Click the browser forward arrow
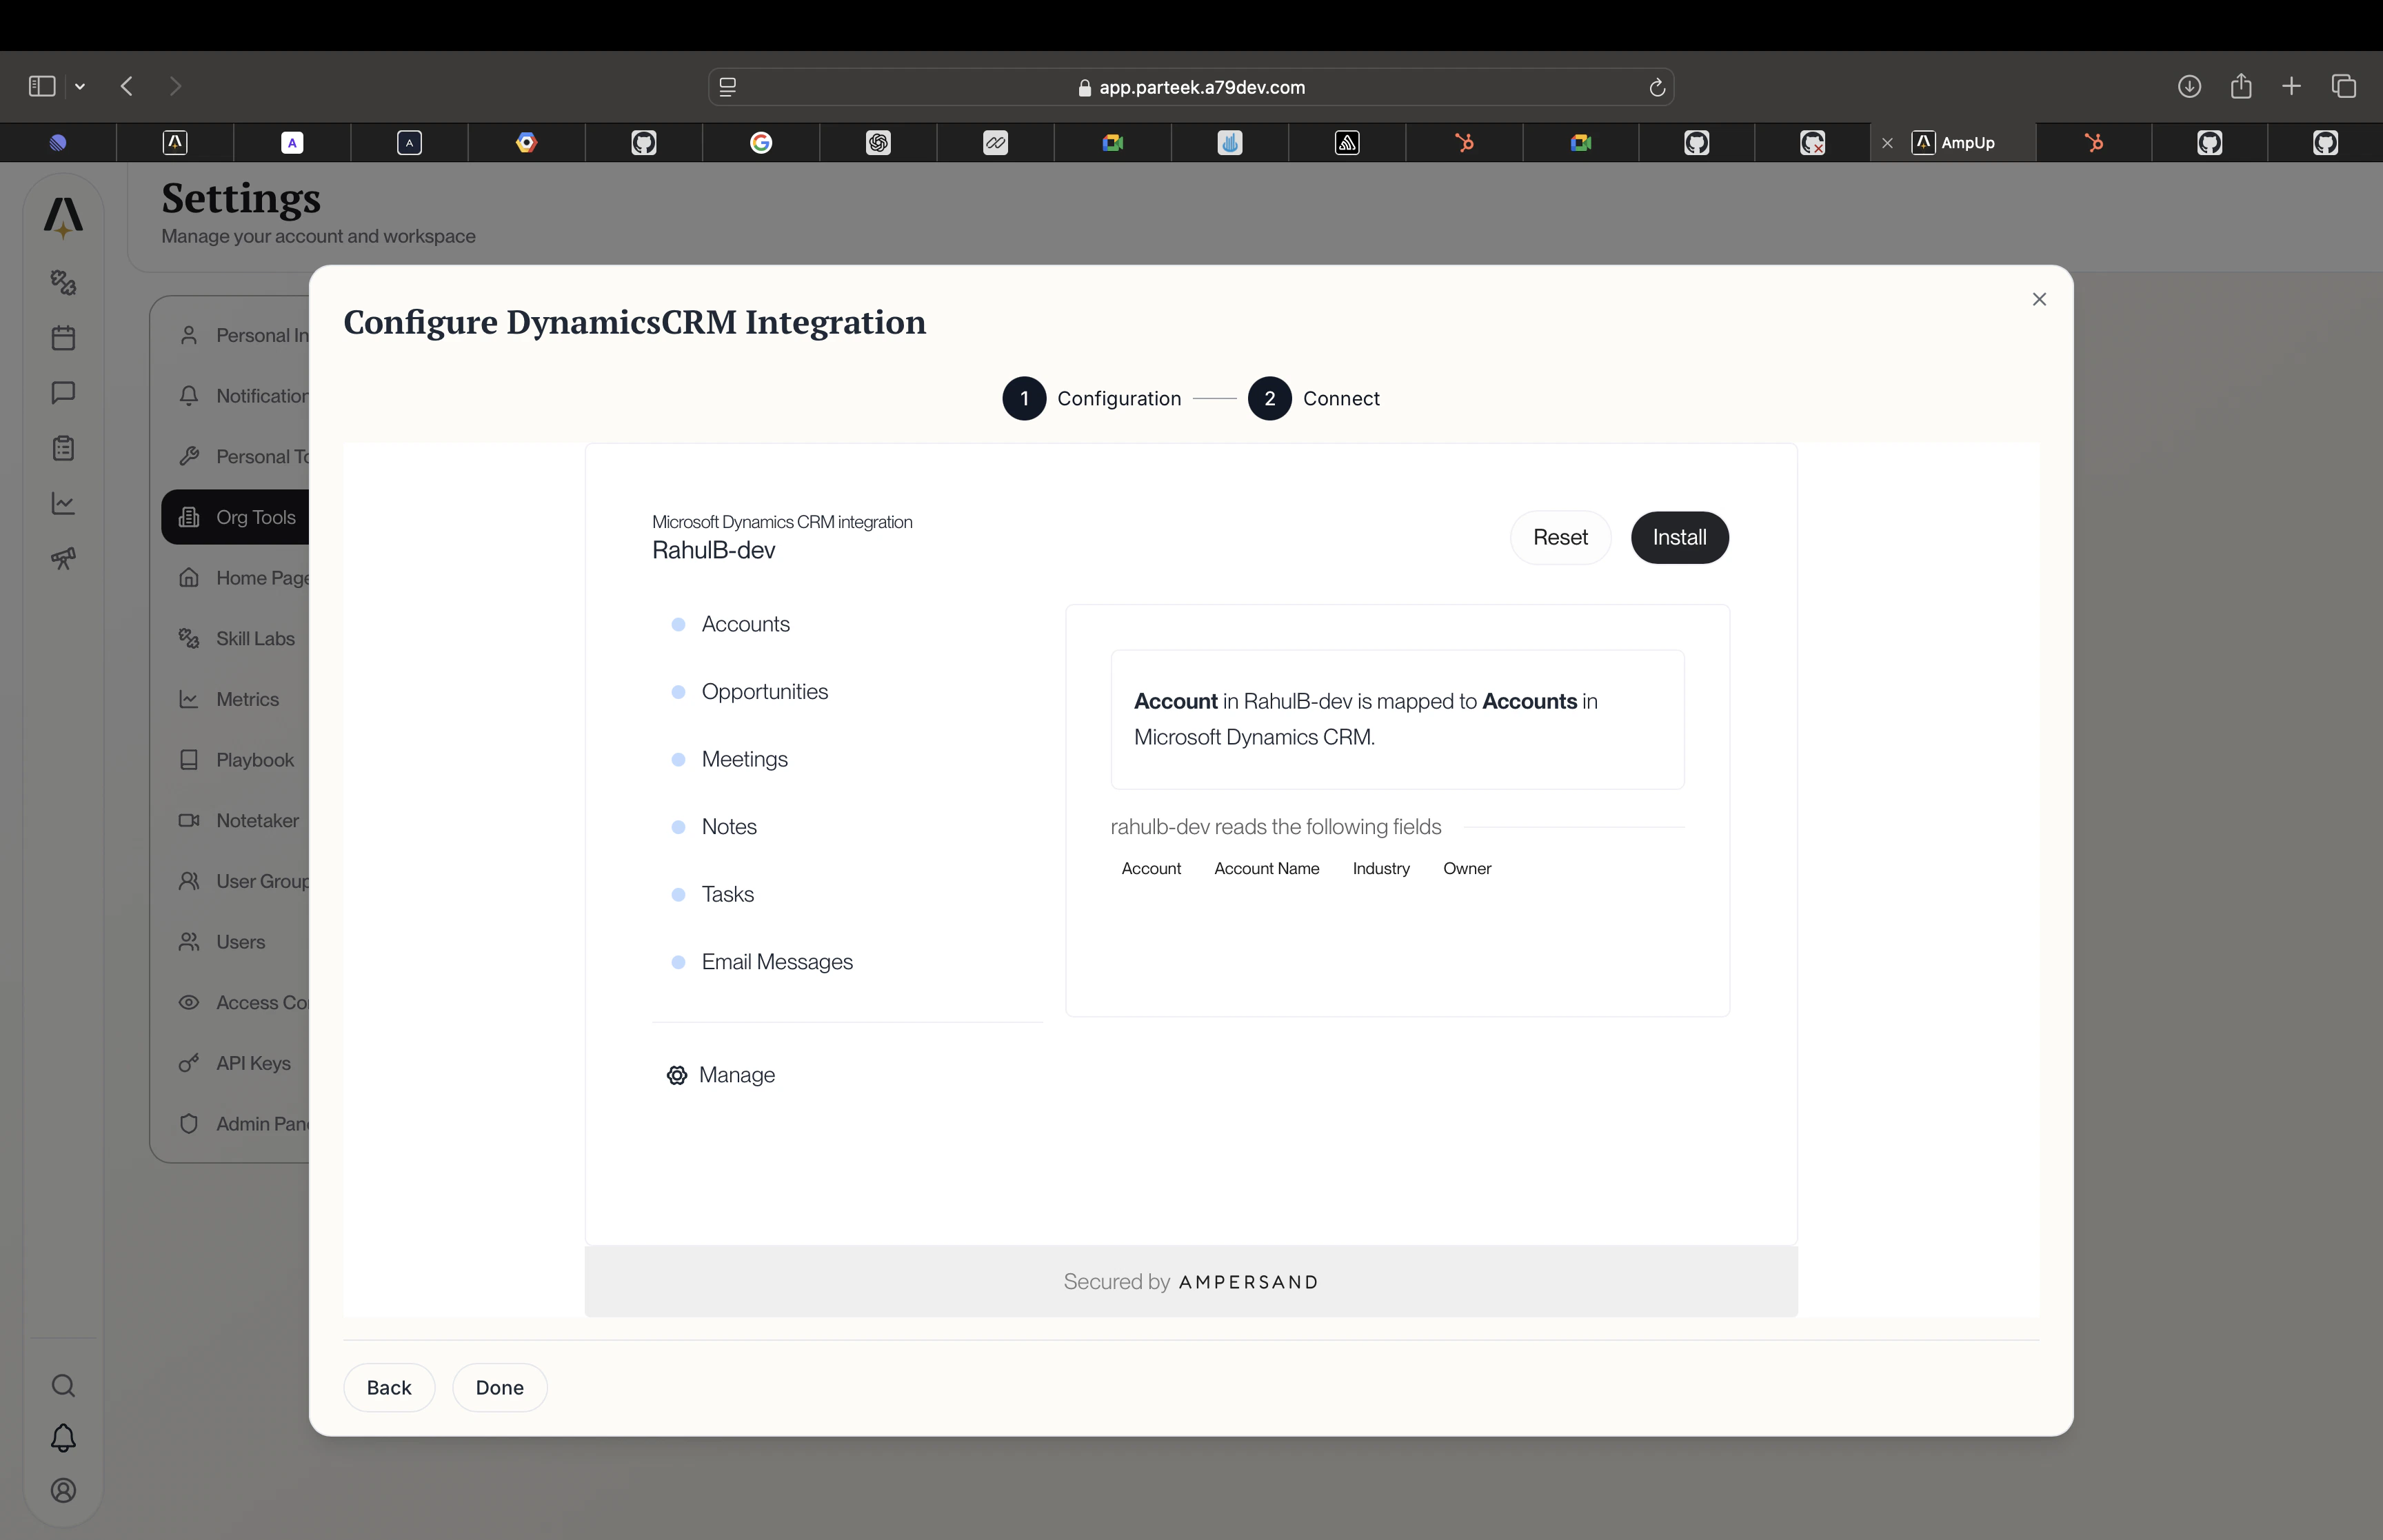Viewport: 2383px width, 1540px height. (175, 86)
